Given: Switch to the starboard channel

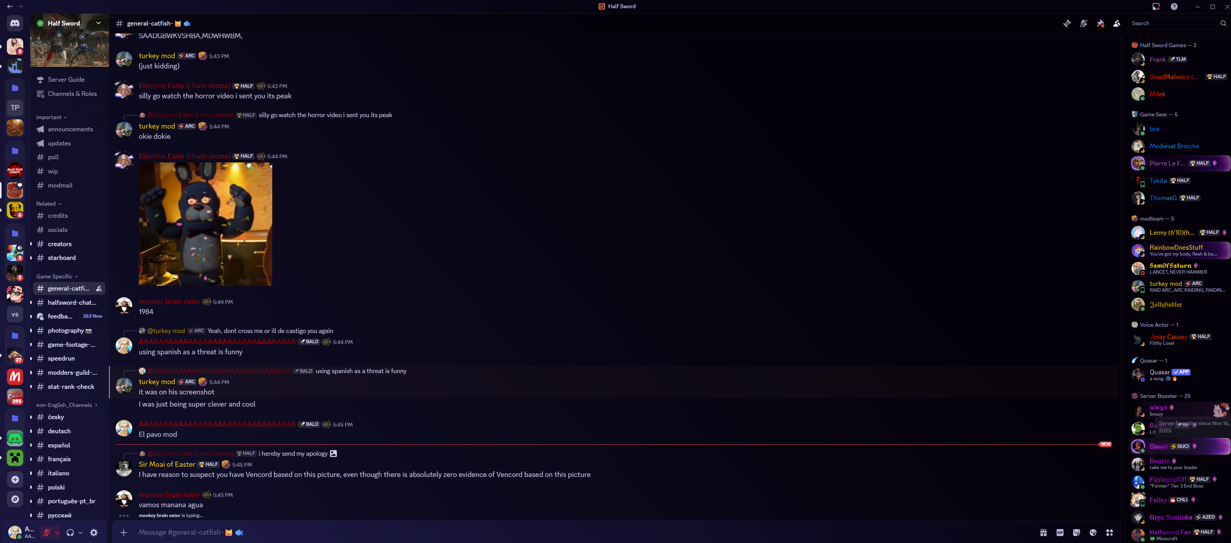Looking at the screenshot, I should tap(70, 258).
